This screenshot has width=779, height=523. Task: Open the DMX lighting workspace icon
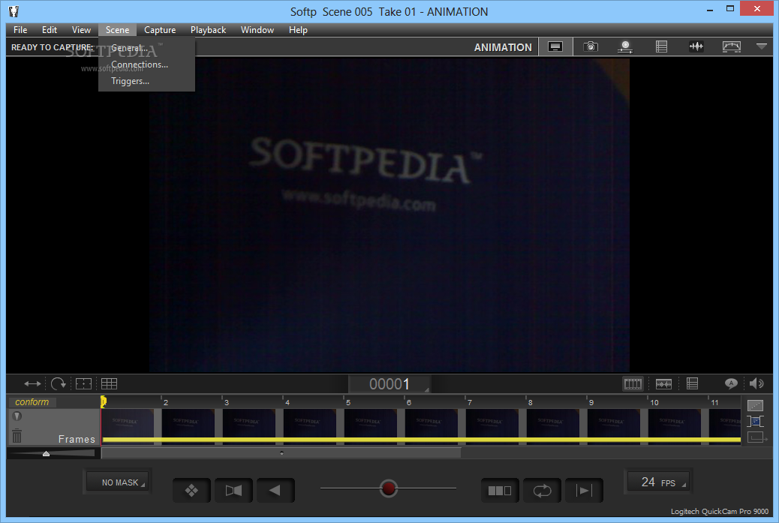tap(625, 47)
